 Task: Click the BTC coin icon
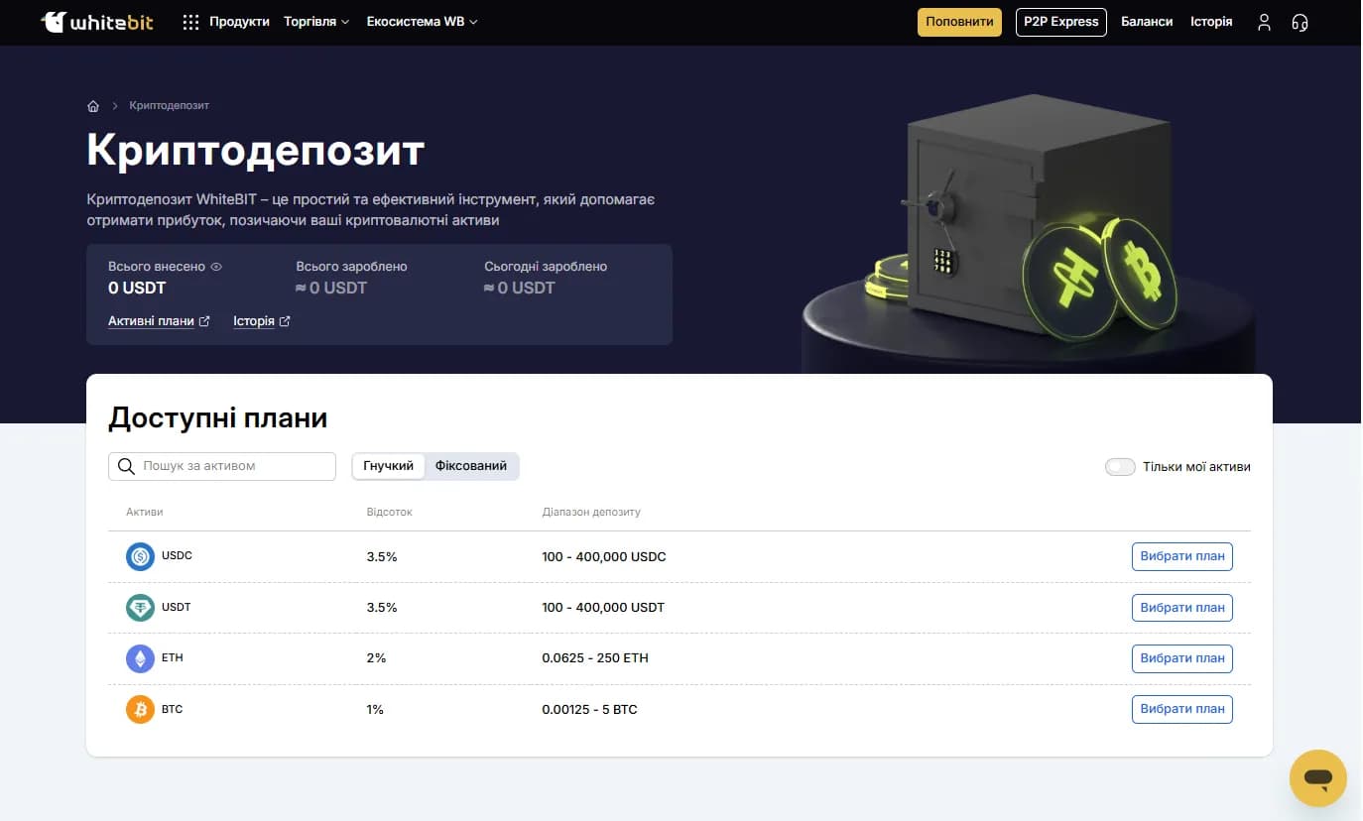coord(141,709)
